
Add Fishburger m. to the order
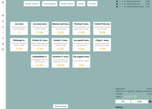[x=19, y=45]
